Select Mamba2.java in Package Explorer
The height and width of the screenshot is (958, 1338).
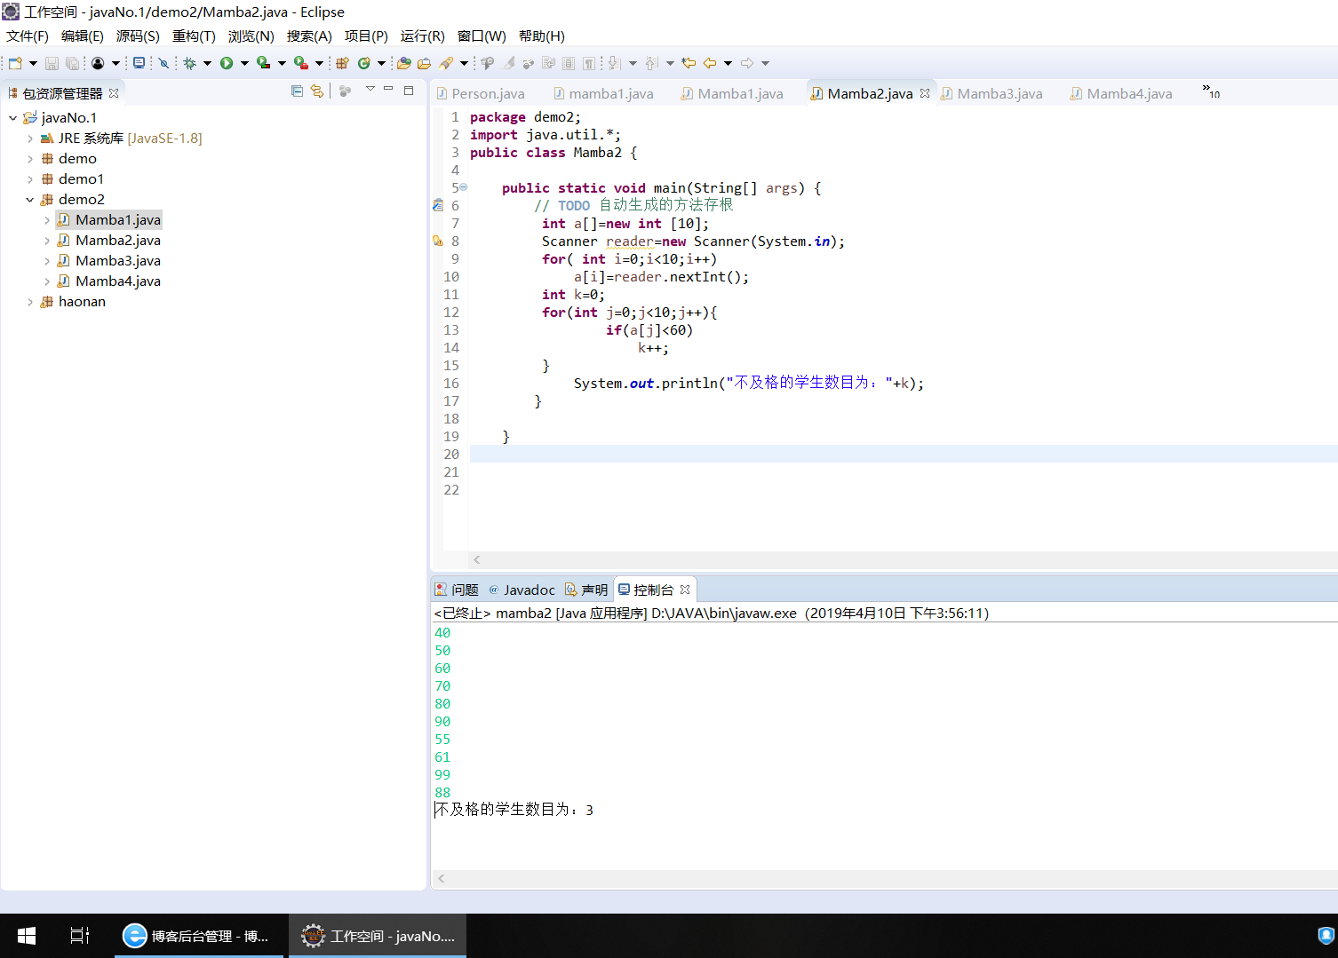tap(108, 241)
